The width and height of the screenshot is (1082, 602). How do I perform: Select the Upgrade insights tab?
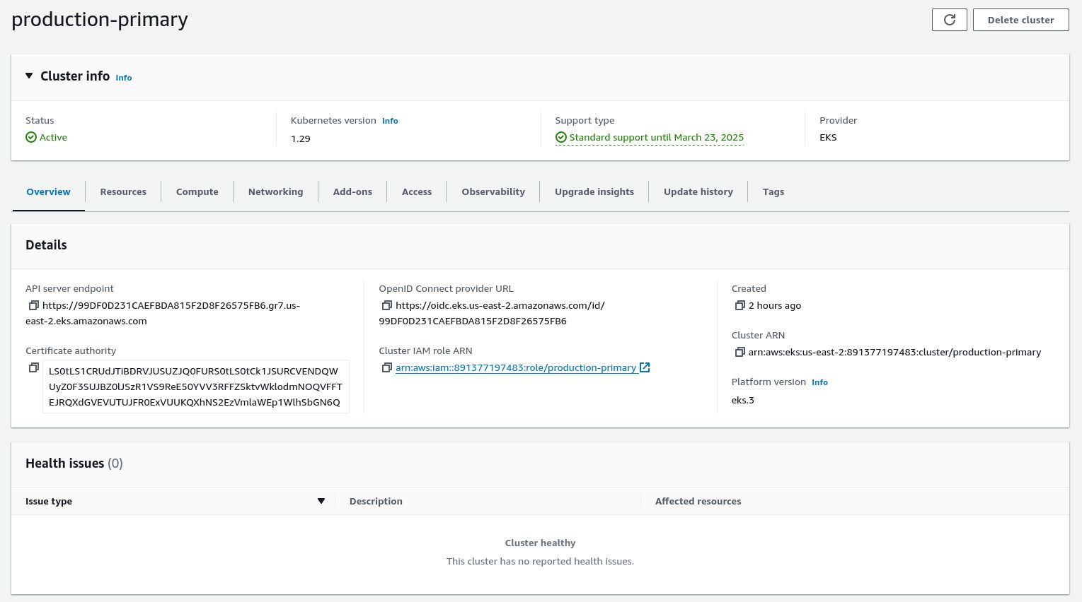(594, 191)
